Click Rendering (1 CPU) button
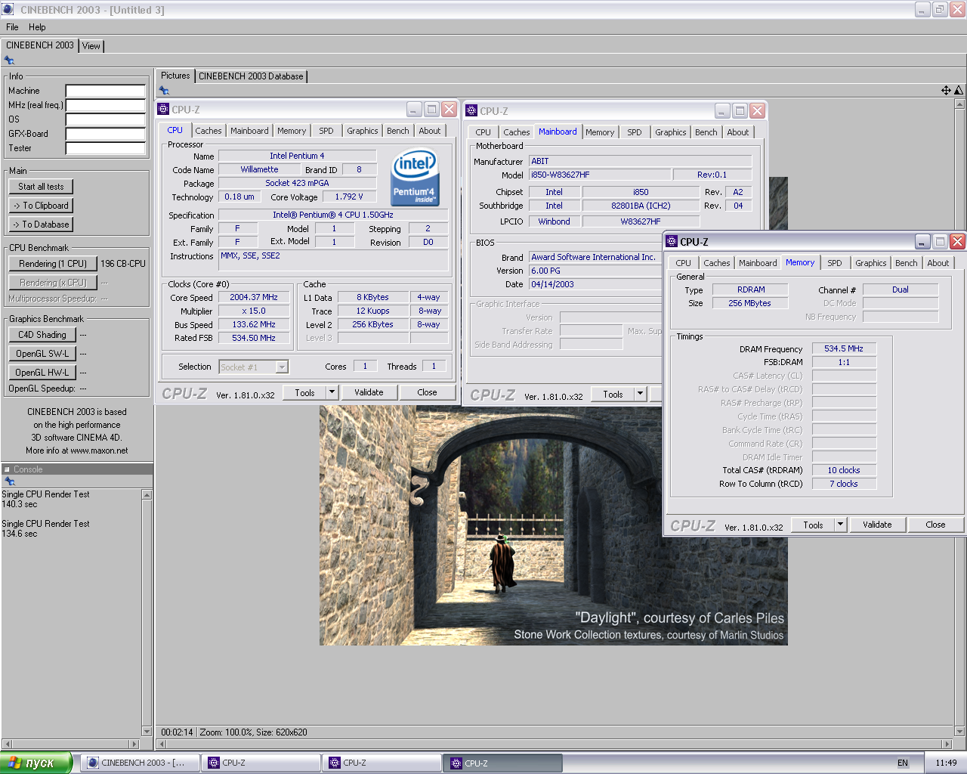The height and width of the screenshot is (774, 967). [x=53, y=264]
